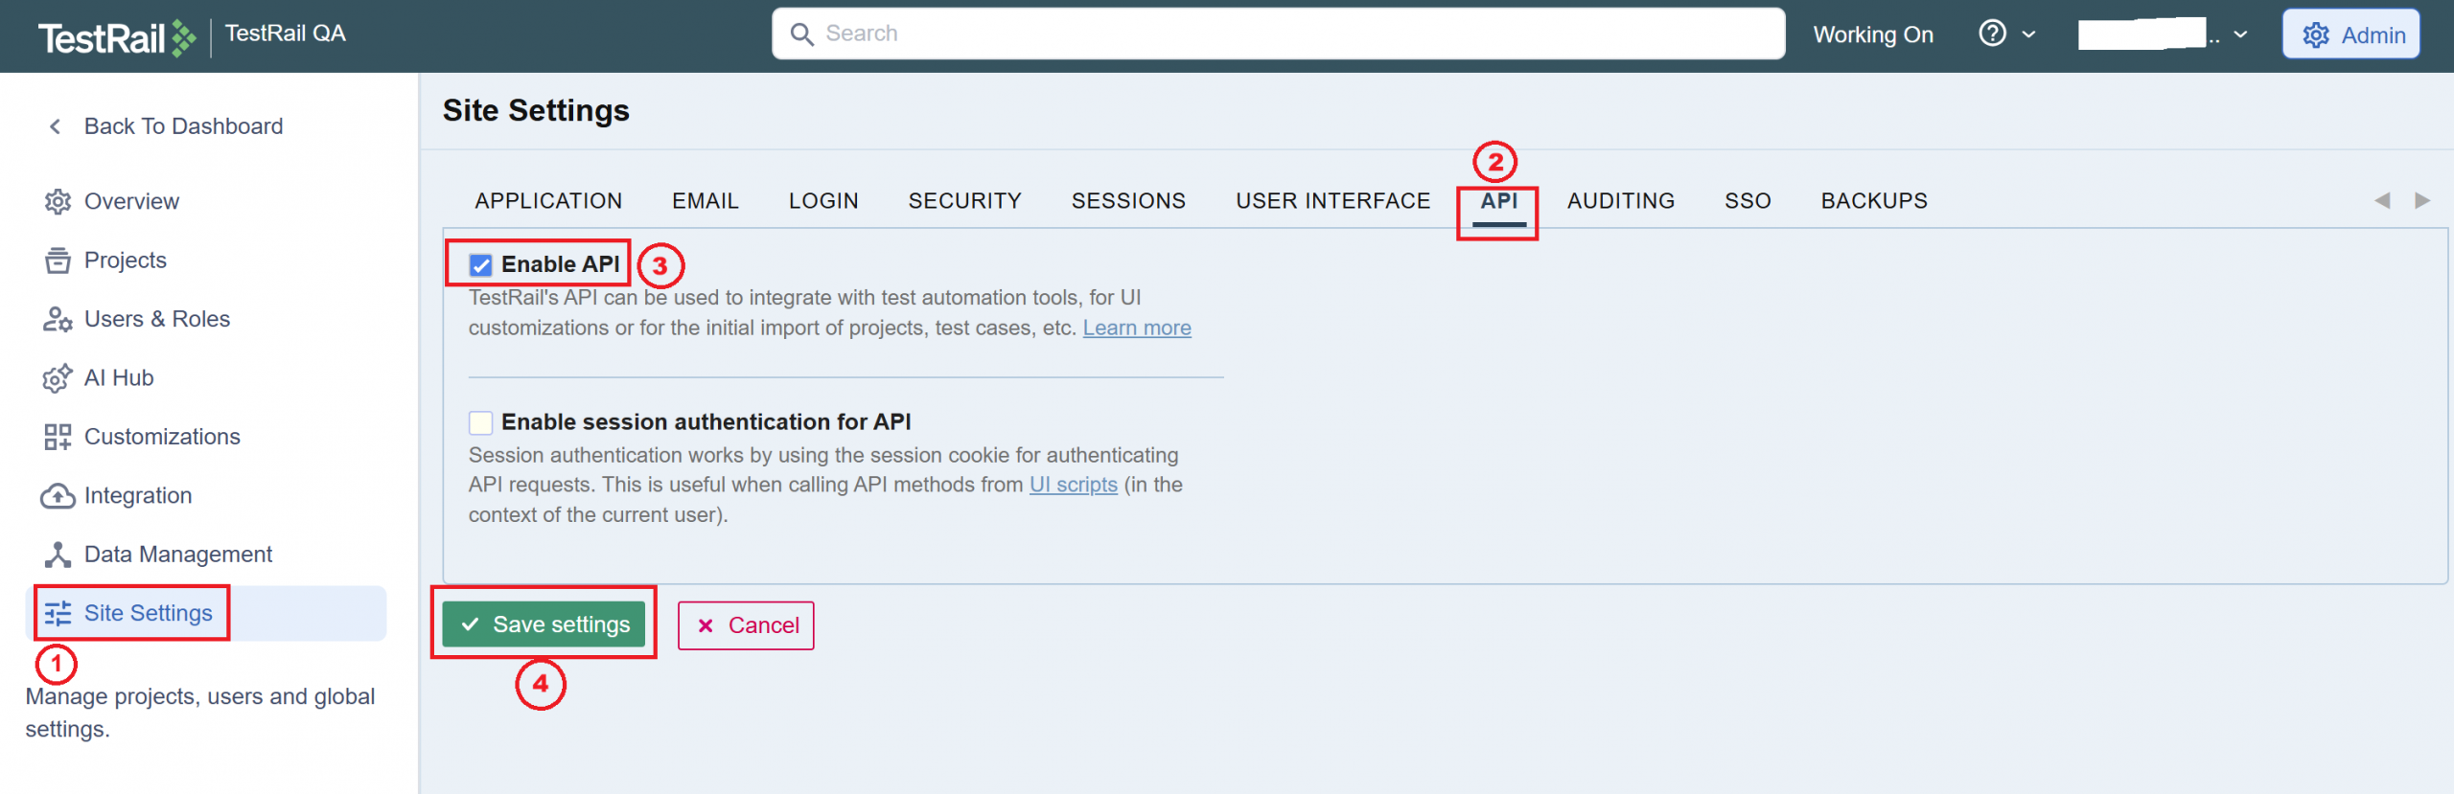2454x794 pixels.
Task: Switch to the Security tab
Action: pyautogui.click(x=964, y=201)
